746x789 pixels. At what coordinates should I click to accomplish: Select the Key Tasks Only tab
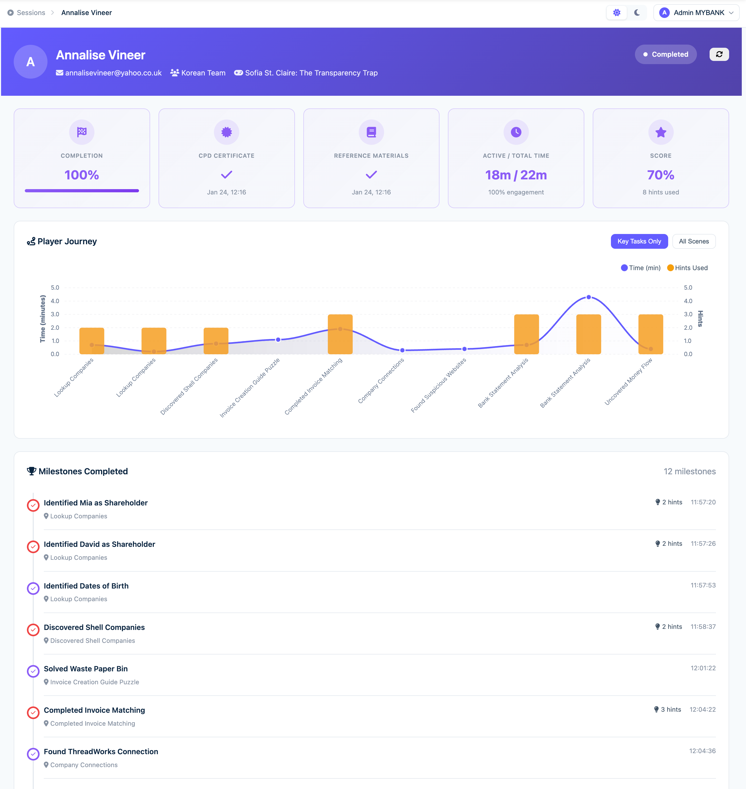tap(639, 241)
